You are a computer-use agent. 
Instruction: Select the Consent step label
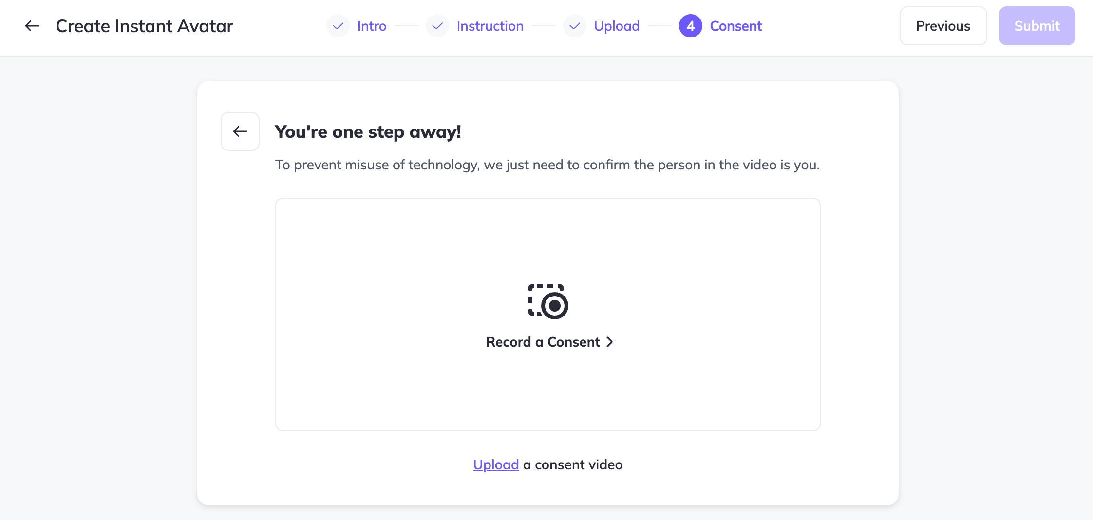click(x=735, y=26)
